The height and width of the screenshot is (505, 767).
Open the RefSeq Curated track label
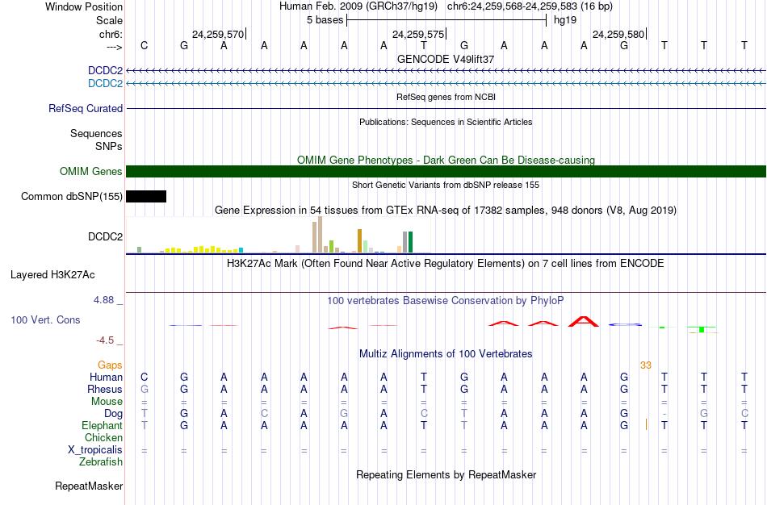85,109
